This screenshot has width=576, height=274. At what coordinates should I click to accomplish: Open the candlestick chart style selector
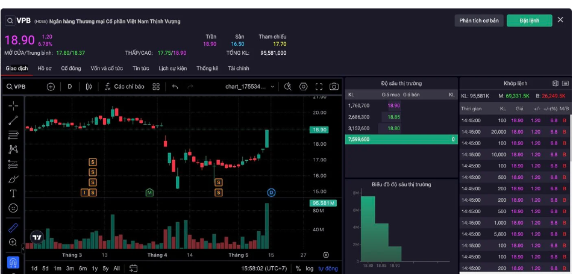[x=89, y=87]
